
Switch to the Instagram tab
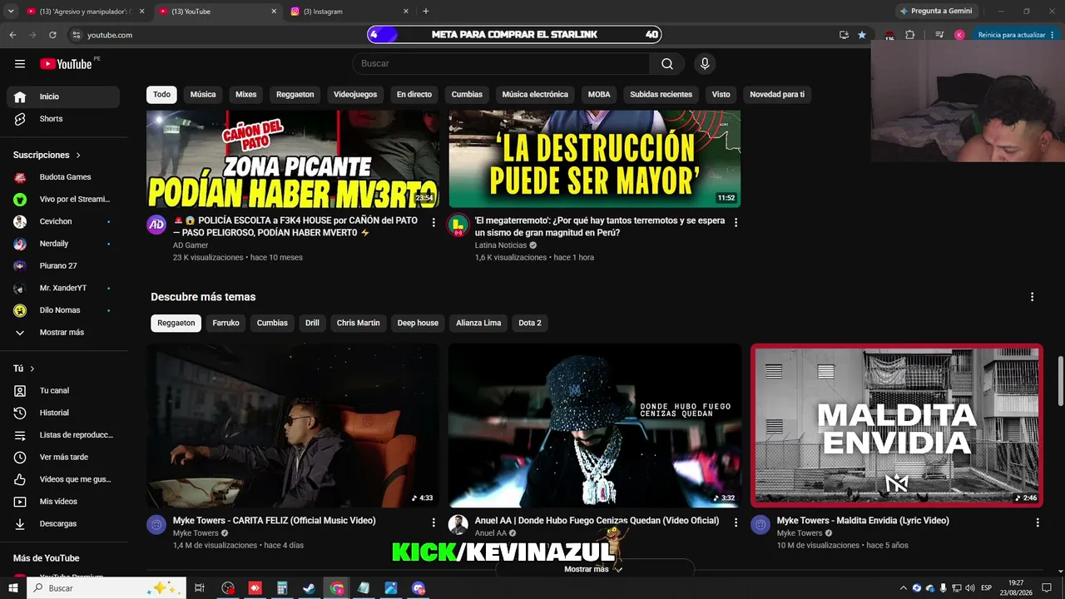(349, 12)
